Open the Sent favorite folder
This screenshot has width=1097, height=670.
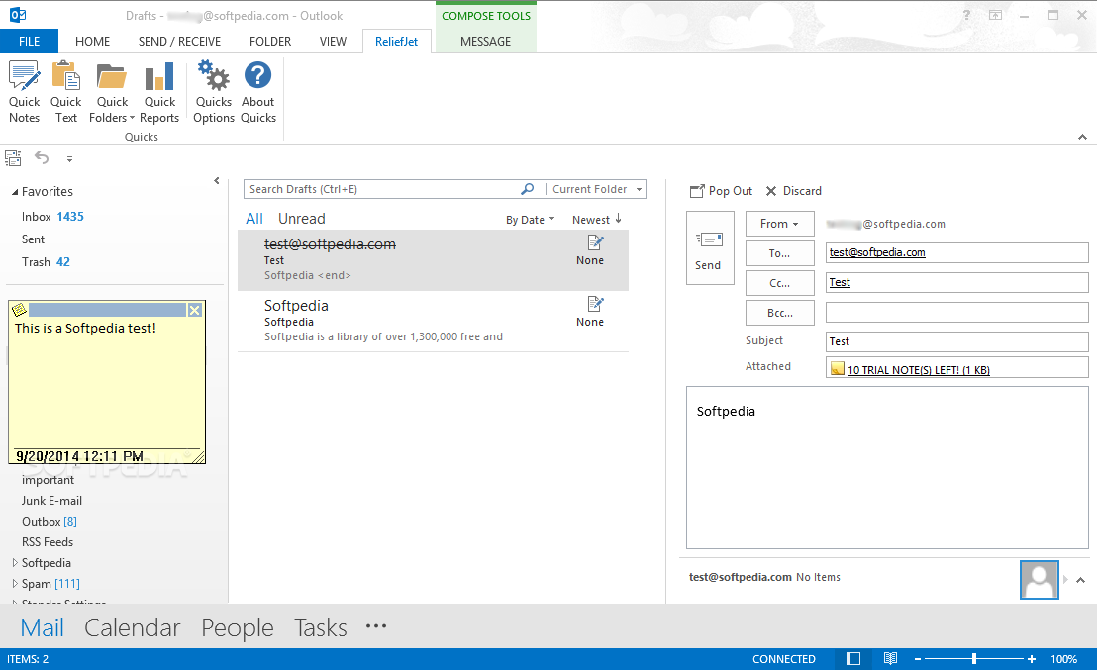33,239
